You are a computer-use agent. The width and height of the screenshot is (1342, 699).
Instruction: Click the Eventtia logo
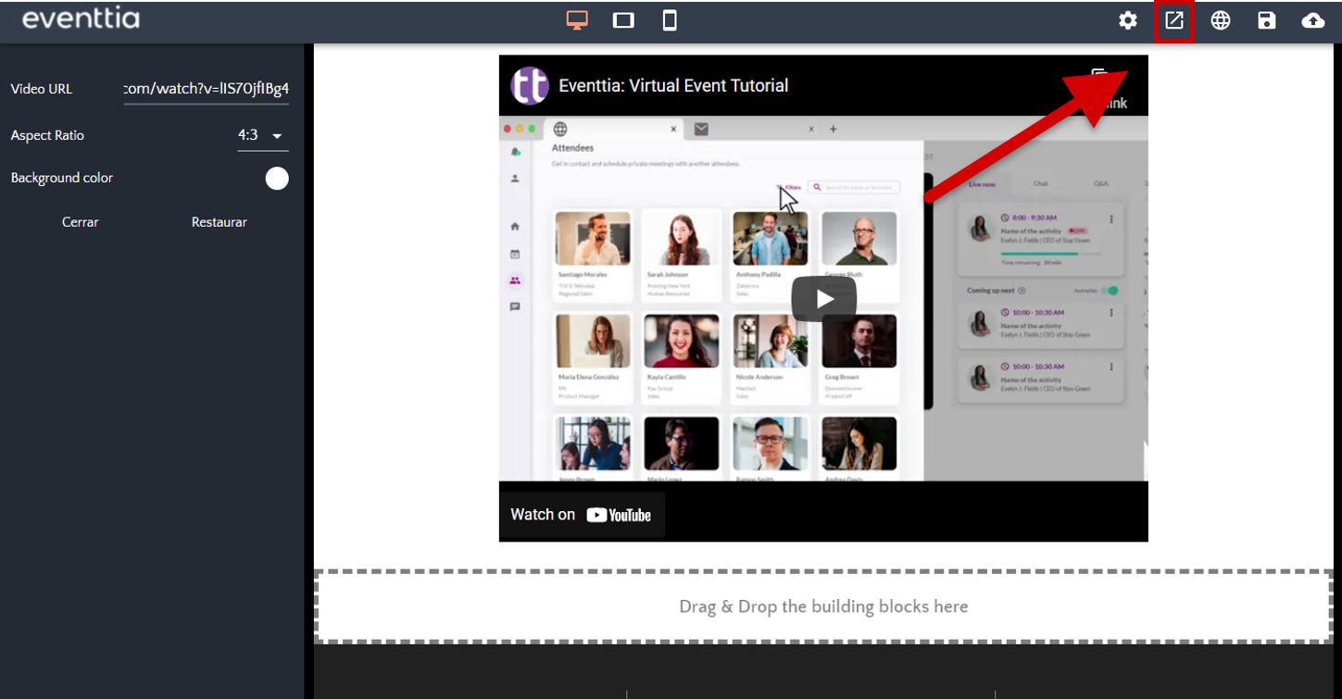click(x=81, y=19)
